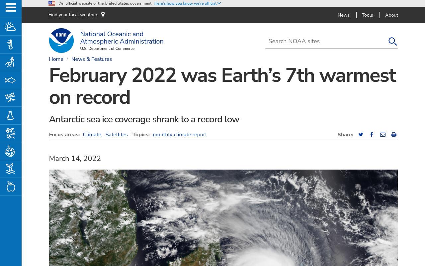
Task: Click the location pin icon
Action: pos(103,15)
